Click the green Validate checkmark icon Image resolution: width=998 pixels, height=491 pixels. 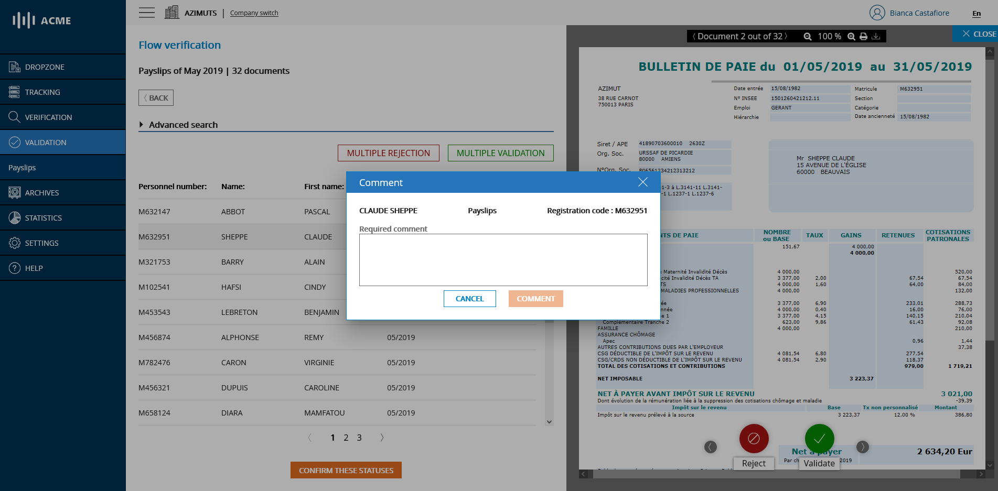[x=819, y=439]
